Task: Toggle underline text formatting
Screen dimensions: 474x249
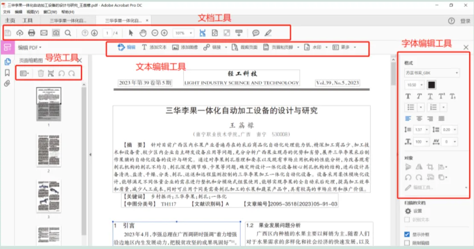Action: click(x=430, y=96)
